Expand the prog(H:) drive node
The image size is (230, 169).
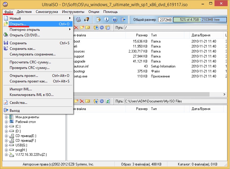(6, 150)
